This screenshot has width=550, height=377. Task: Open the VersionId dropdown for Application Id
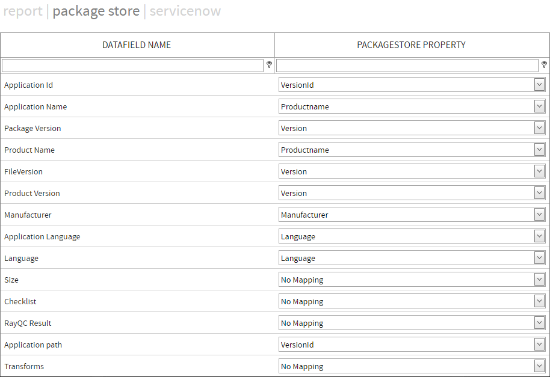(539, 84)
